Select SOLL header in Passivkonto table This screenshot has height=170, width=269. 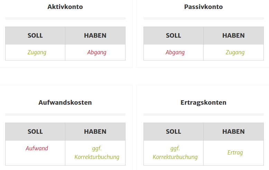point(174,36)
